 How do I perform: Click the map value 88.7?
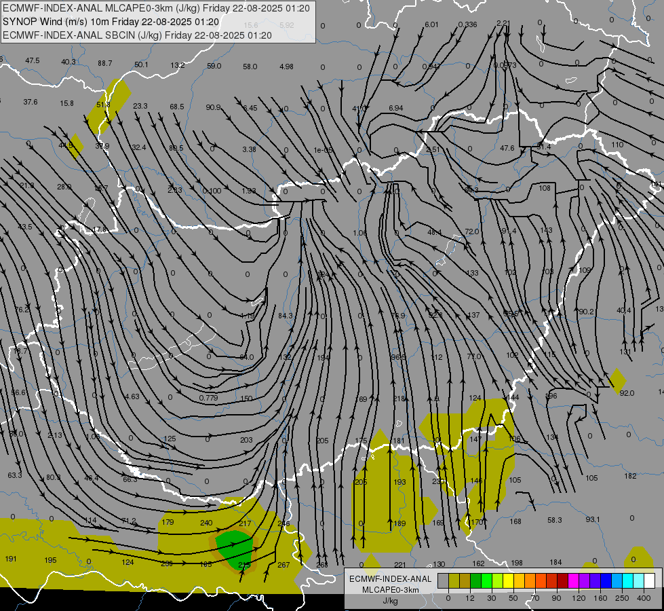104,63
